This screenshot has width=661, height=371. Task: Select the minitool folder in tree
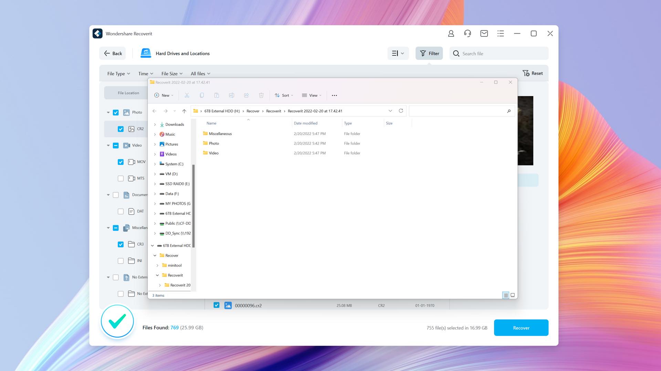[x=175, y=265]
